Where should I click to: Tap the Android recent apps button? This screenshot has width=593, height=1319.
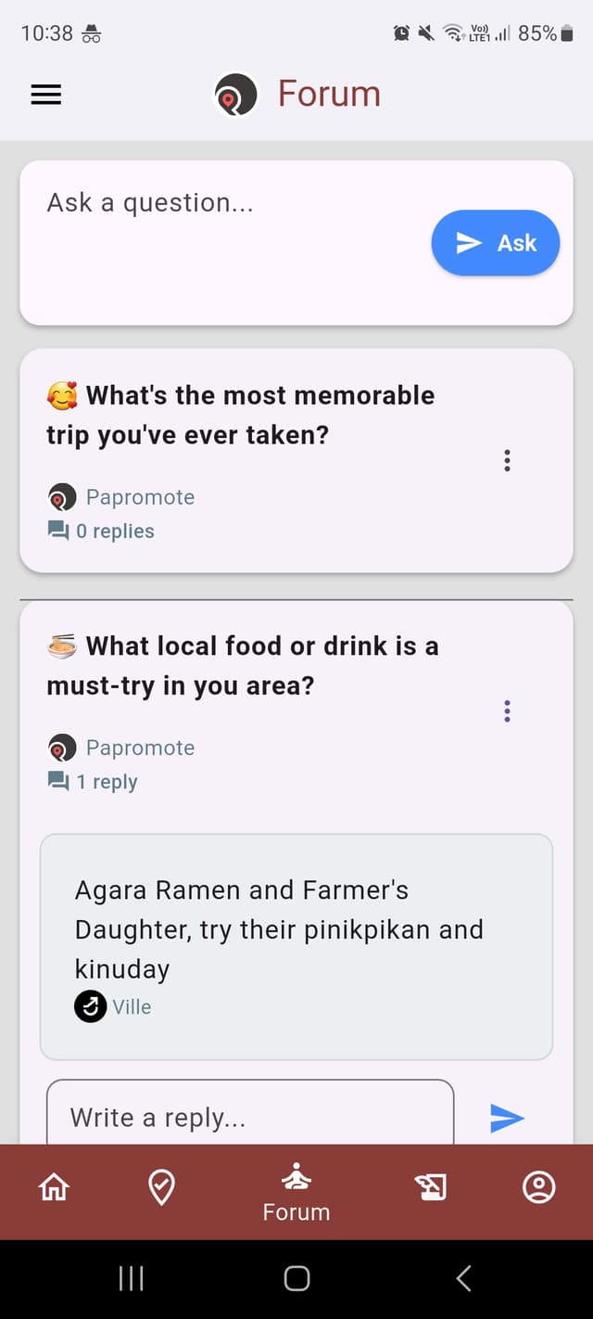pos(131,1277)
